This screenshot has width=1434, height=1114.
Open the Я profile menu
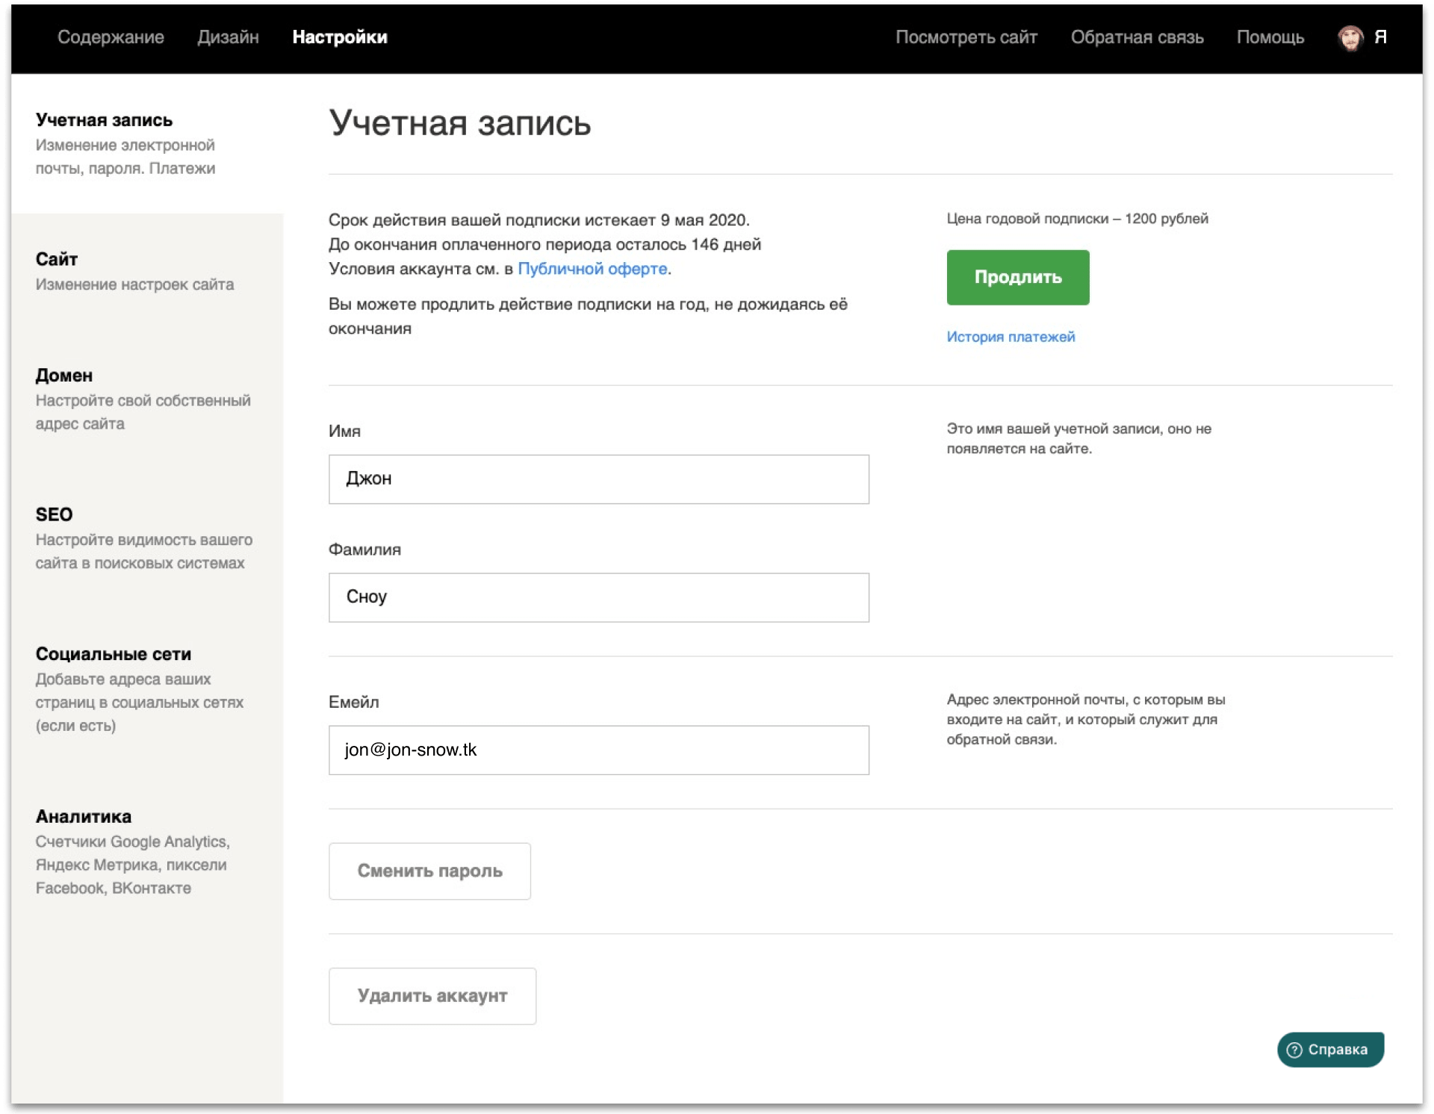point(1380,37)
